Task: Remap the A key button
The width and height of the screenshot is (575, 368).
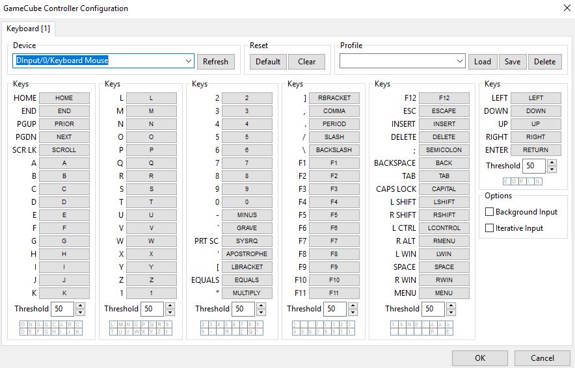Action: (64, 163)
